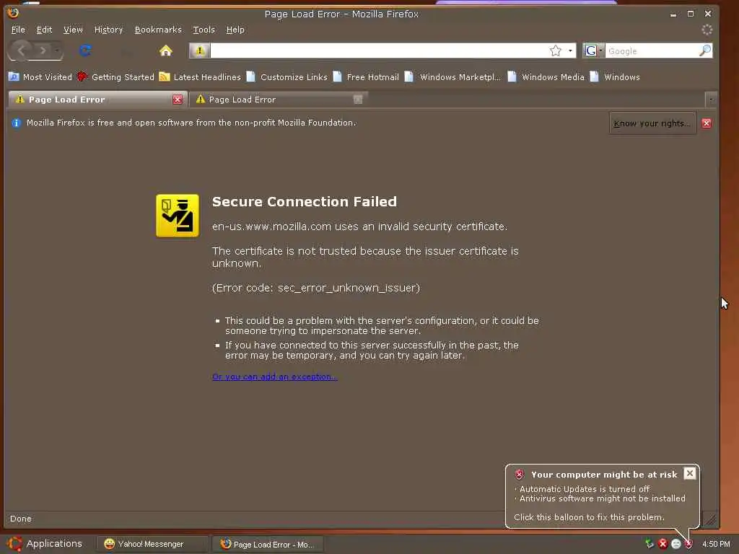Open the File menu
The image size is (739, 554).
(x=18, y=30)
